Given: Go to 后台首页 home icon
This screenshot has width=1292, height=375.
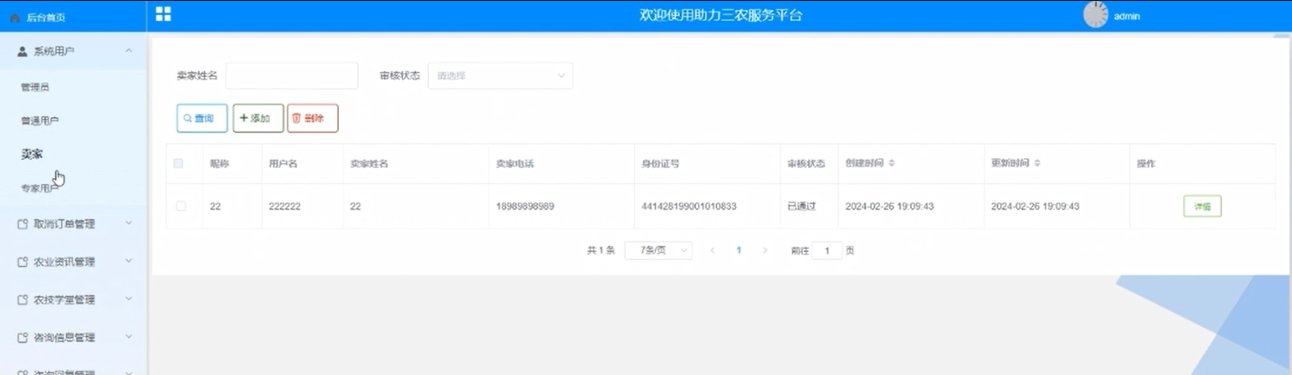Looking at the screenshot, I should 14,18.
